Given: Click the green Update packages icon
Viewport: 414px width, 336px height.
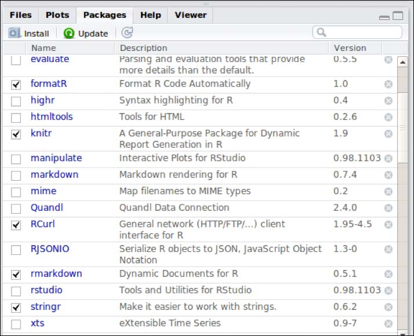Looking at the screenshot, I should 69,33.
